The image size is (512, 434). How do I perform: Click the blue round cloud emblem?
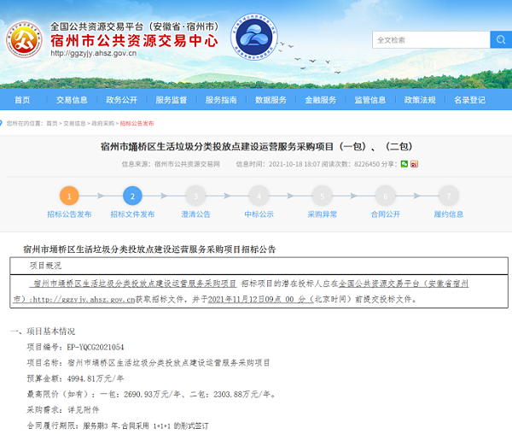tap(254, 37)
